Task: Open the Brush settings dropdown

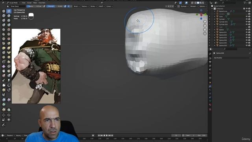Action: click(x=76, y=6)
